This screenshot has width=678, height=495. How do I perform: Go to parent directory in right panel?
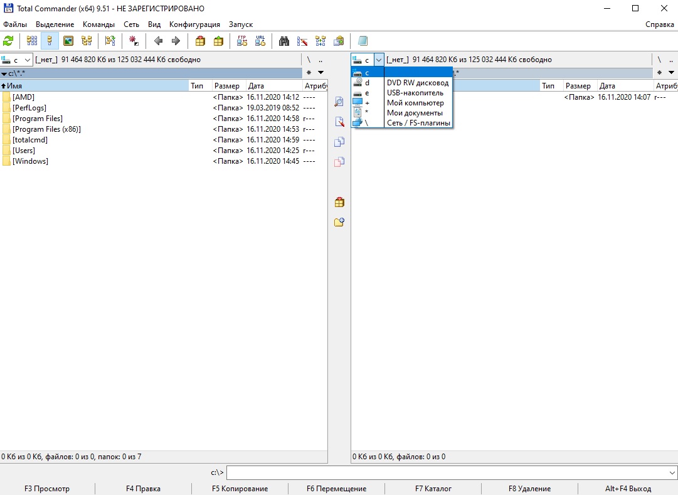(671, 60)
